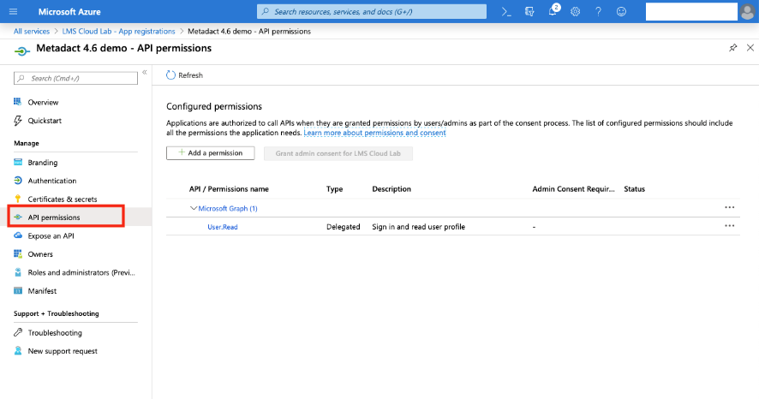759x399 pixels.
Task: Open the Microsoft Graph (1) link
Action: coord(228,208)
